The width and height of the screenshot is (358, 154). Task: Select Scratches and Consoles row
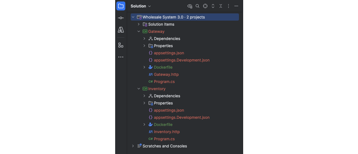tap(185, 146)
